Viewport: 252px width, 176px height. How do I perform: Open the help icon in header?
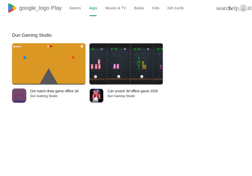tap(234, 8)
